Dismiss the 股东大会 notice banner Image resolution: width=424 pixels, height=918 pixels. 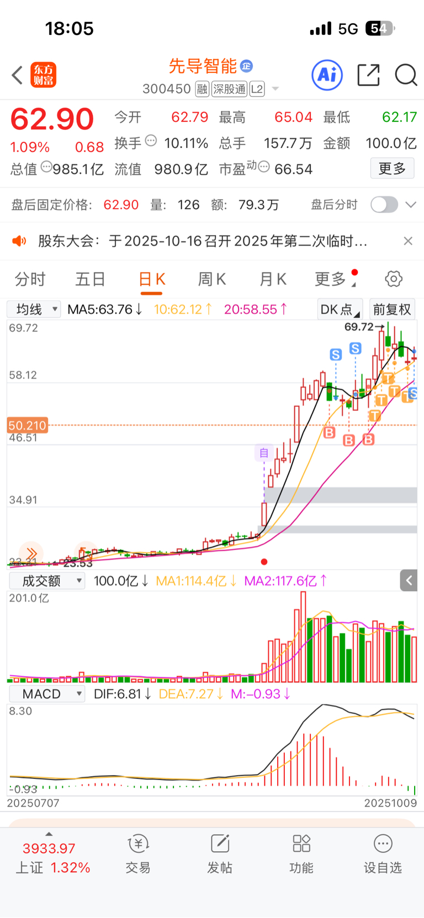(x=408, y=241)
